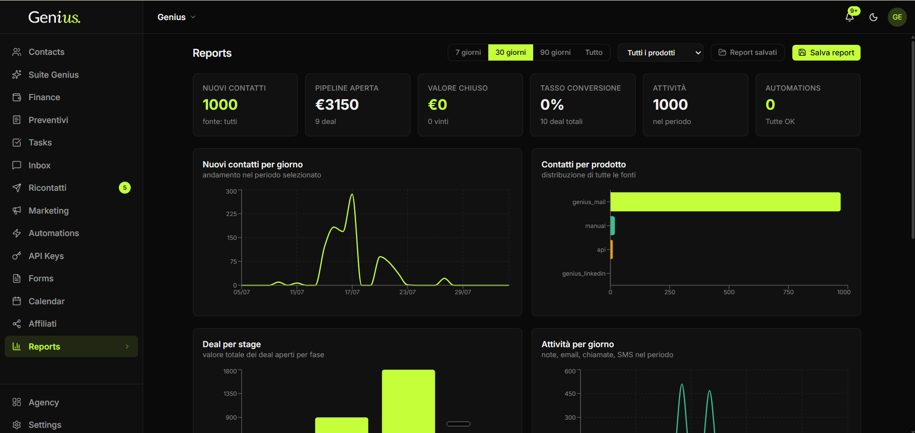Open Agency from the sidebar

click(x=71, y=402)
